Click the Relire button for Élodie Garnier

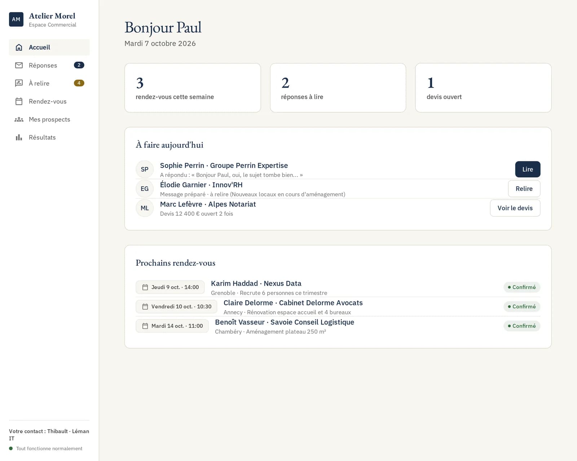[x=524, y=189]
